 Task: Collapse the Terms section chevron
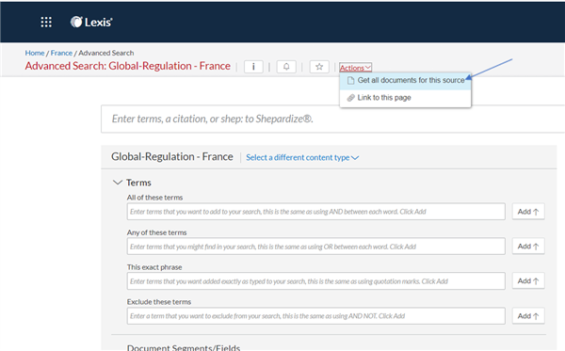(x=118, y=183)
